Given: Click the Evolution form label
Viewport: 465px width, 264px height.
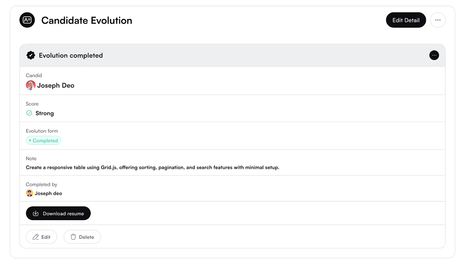Looking at the screenshot, I should pyautogui.click(x=42, y=131).
